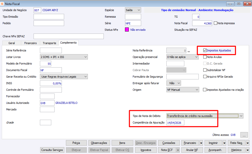Click the Formulário de Segurança field
The width and height of the screenshot is (252, 154).
click(183, 77)
